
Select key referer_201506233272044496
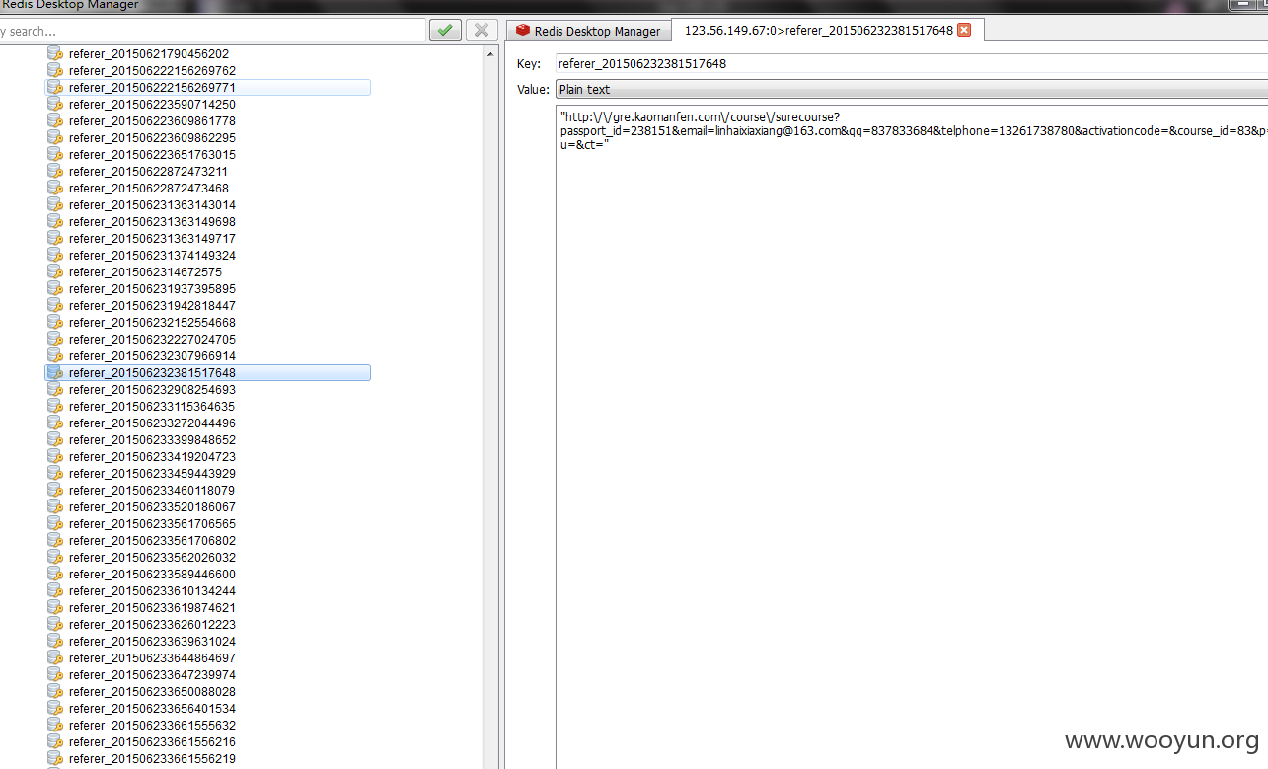coord(152,423)
